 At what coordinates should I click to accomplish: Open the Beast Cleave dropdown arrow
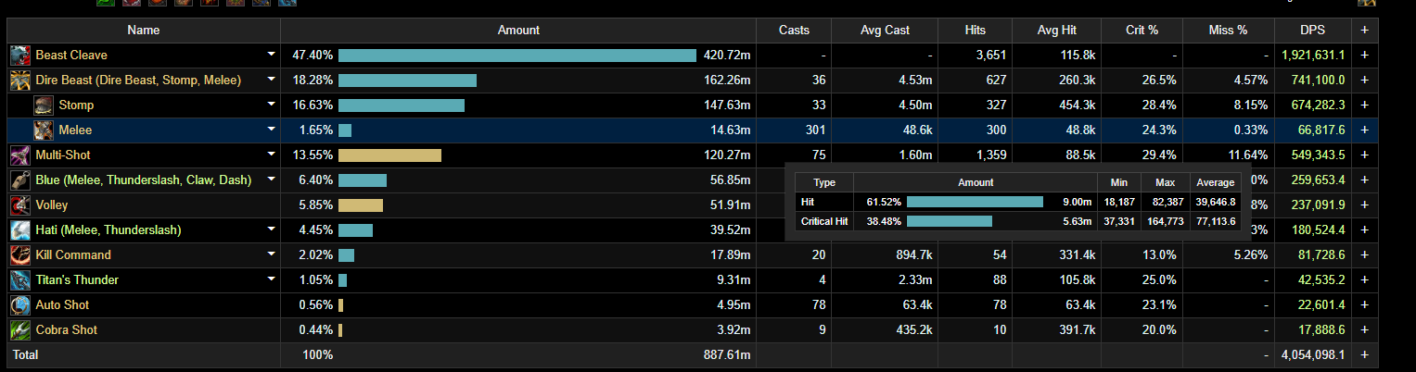[x=272, y=56]
